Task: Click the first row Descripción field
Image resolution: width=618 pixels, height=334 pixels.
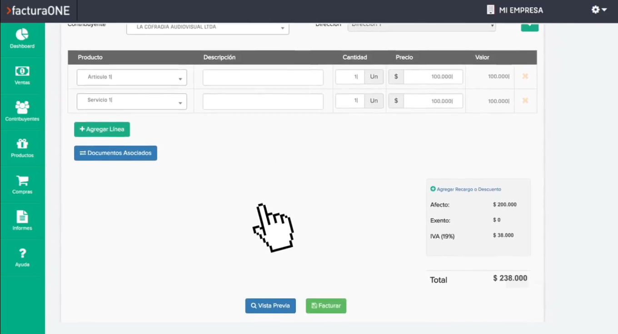Action: coord(263,78)
